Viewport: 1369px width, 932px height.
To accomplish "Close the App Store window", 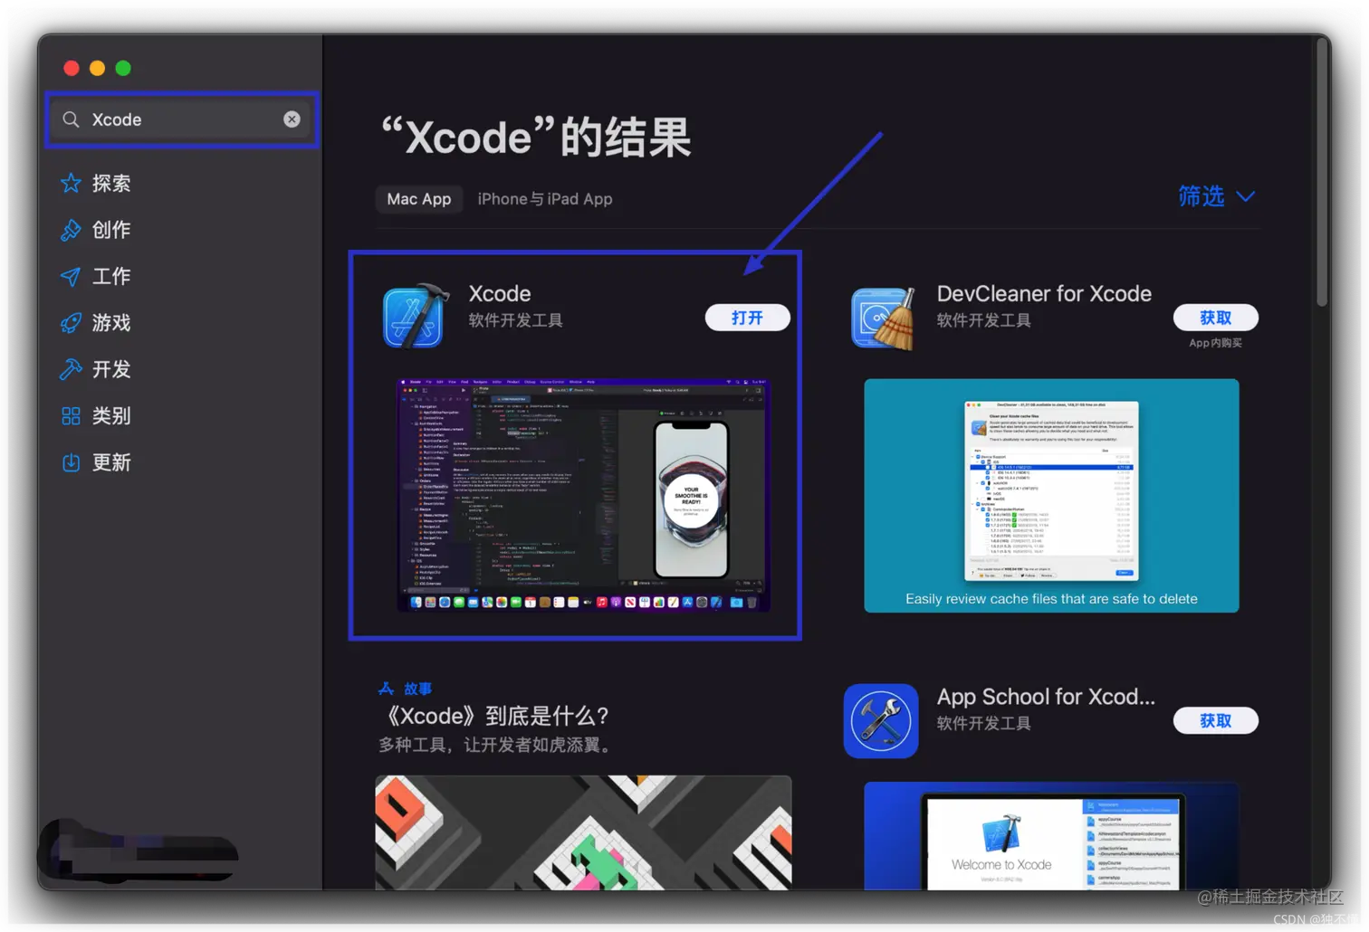I will (x=72, y=68).
